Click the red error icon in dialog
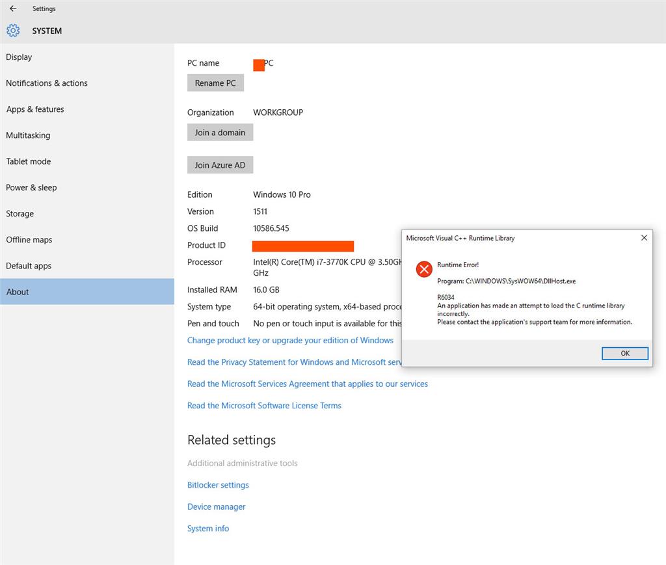 click(424, 269)
